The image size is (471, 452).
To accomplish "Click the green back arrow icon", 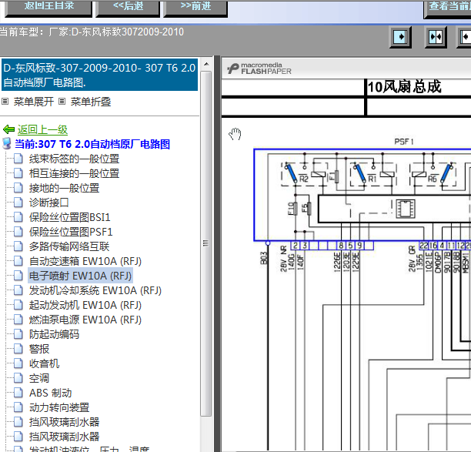I will (8, 129).
